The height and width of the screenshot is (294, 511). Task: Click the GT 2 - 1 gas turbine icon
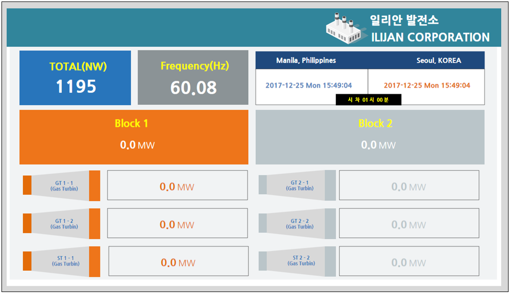coord(297,185)
